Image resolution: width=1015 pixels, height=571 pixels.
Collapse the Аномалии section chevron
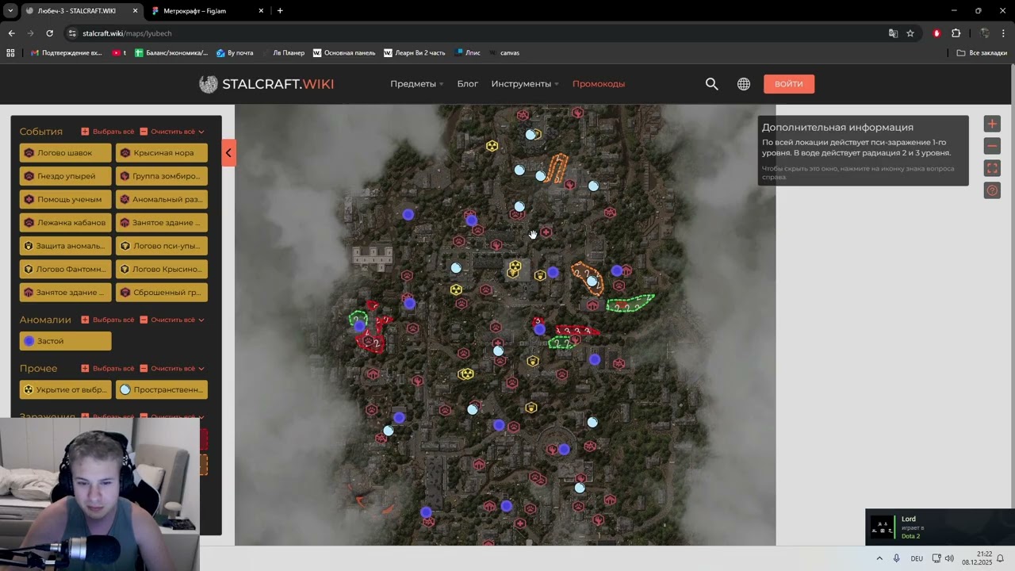tap(201, 320)
